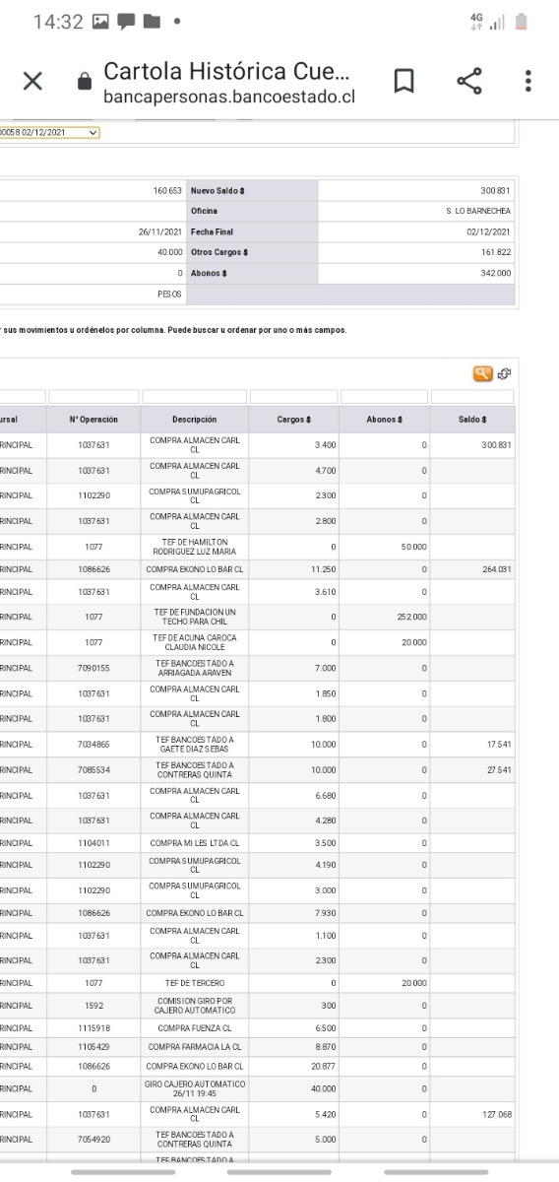This screenshot has height=1182, width=559.
Task: Select the 27.541 saldo value
Action: (500, 769)
